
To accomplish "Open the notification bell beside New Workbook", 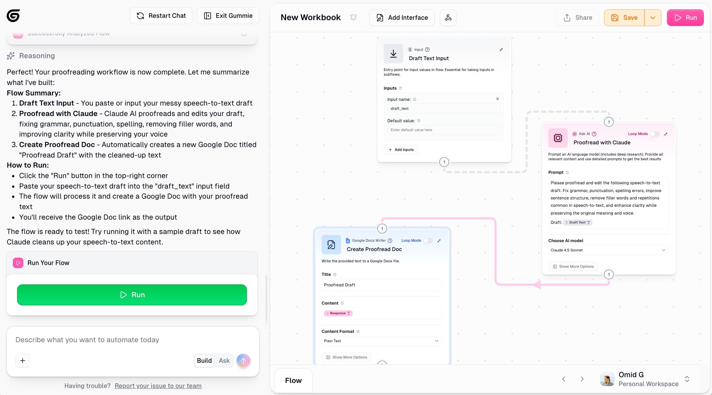I will [353, 17].
